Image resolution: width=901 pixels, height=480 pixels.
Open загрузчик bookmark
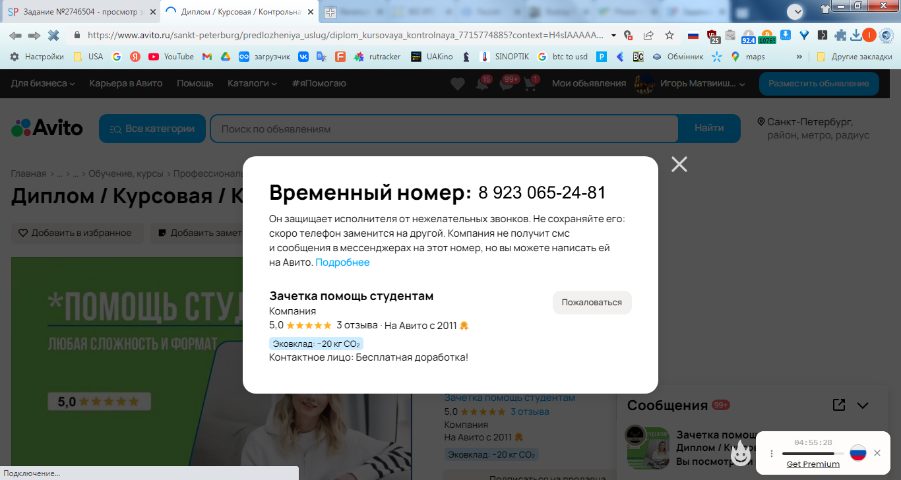click(264, 57)
